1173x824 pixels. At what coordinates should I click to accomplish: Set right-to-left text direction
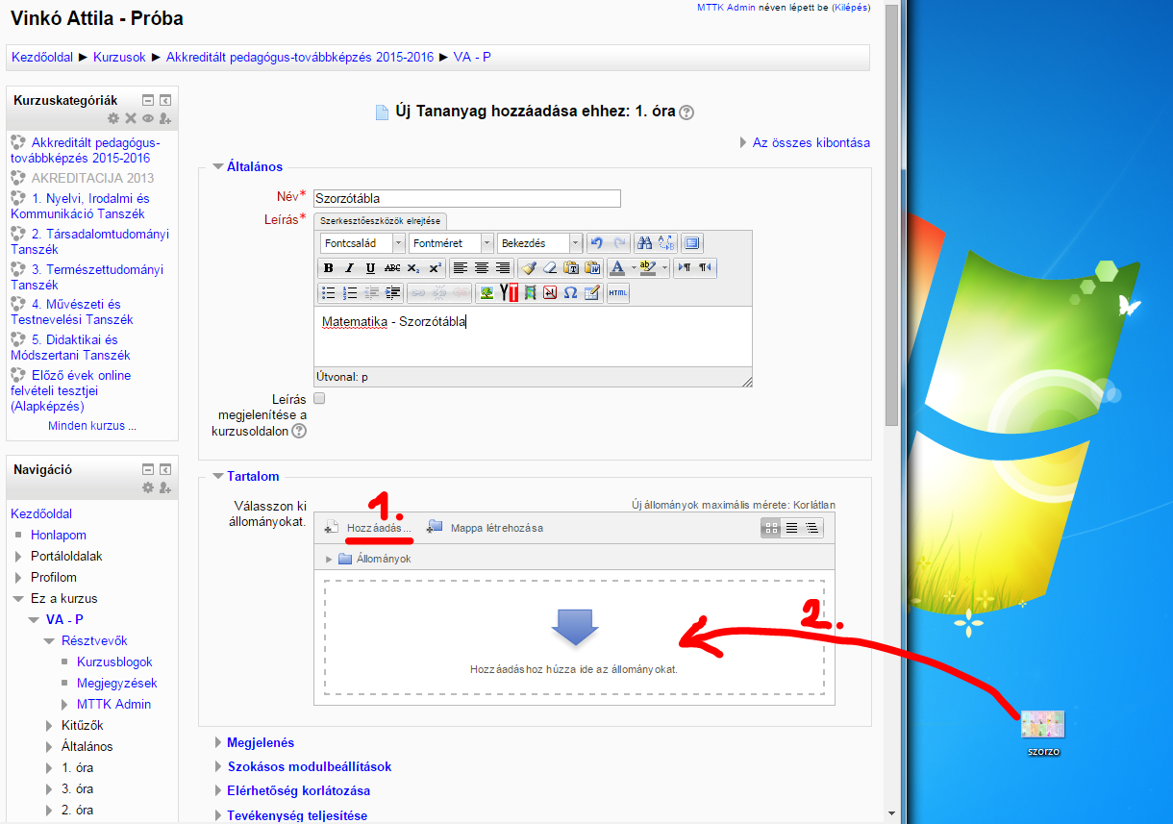[706, 268]
